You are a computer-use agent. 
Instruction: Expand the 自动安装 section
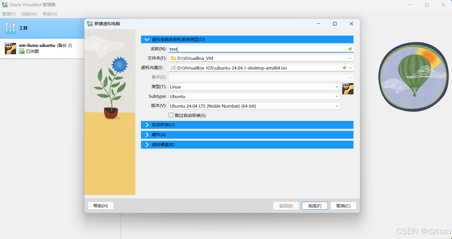247,125
